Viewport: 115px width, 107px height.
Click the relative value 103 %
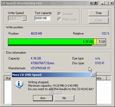click(105, 34)
